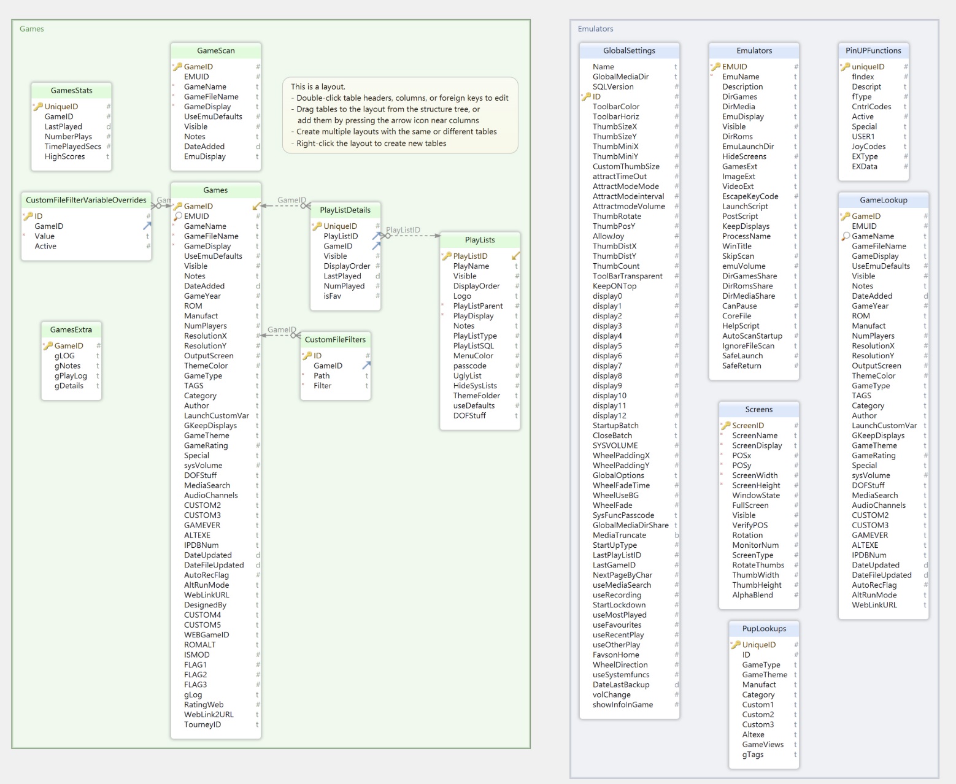Click the PlayListID foreign key line label
The image size is (956, 784).
(x=403, y=230)
